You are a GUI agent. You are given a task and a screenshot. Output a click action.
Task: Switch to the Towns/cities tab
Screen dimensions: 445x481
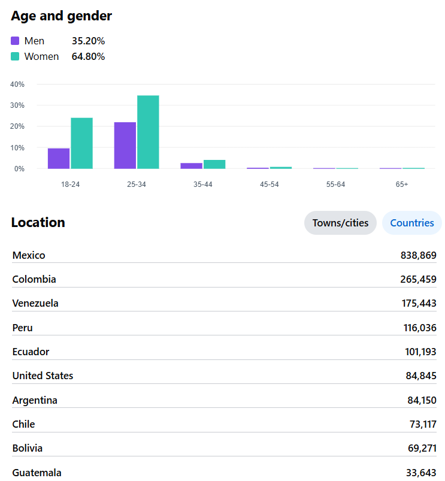tap(340, 223)
